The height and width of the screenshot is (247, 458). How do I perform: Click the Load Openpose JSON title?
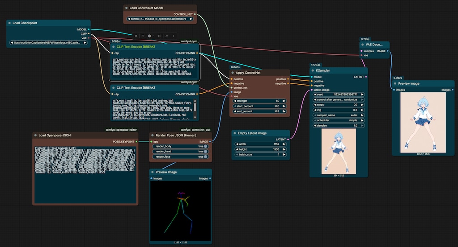click(55, 136)
